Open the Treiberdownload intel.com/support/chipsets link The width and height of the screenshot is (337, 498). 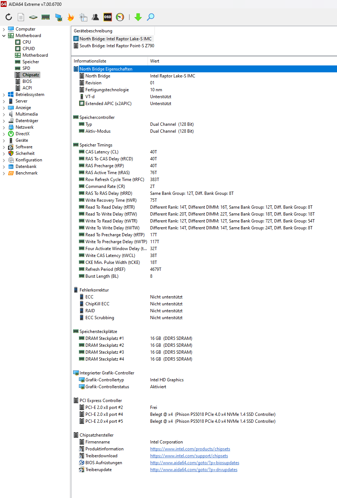(189, 456)
